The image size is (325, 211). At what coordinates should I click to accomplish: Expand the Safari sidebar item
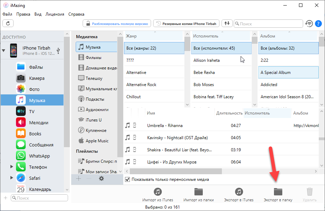11,178
